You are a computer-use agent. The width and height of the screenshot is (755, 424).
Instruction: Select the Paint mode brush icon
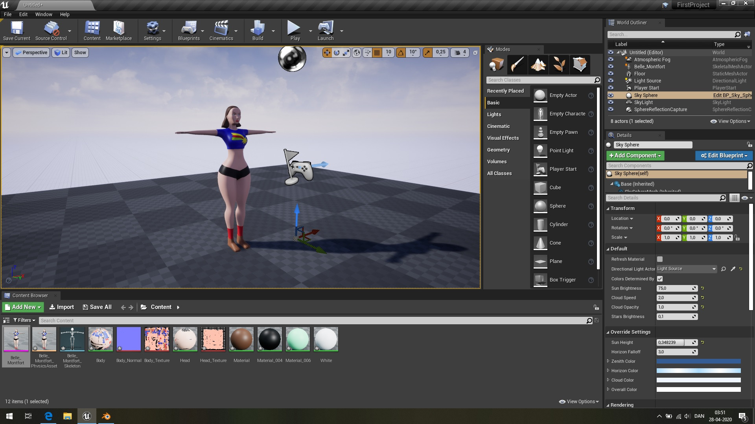pyautogui.click(x=517, y=64)
